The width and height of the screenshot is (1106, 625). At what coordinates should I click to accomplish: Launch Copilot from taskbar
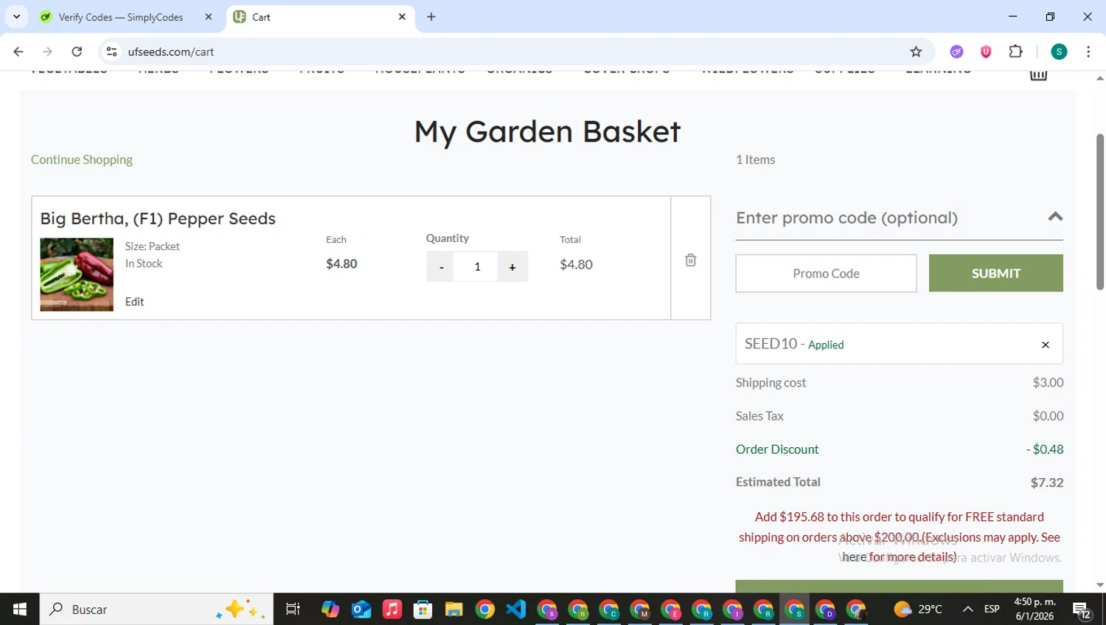pos(330,610)
